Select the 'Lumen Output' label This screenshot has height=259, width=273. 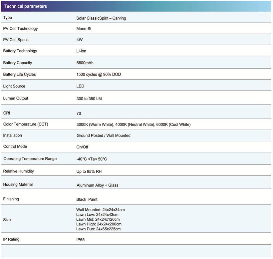click(x=16, y=98)
